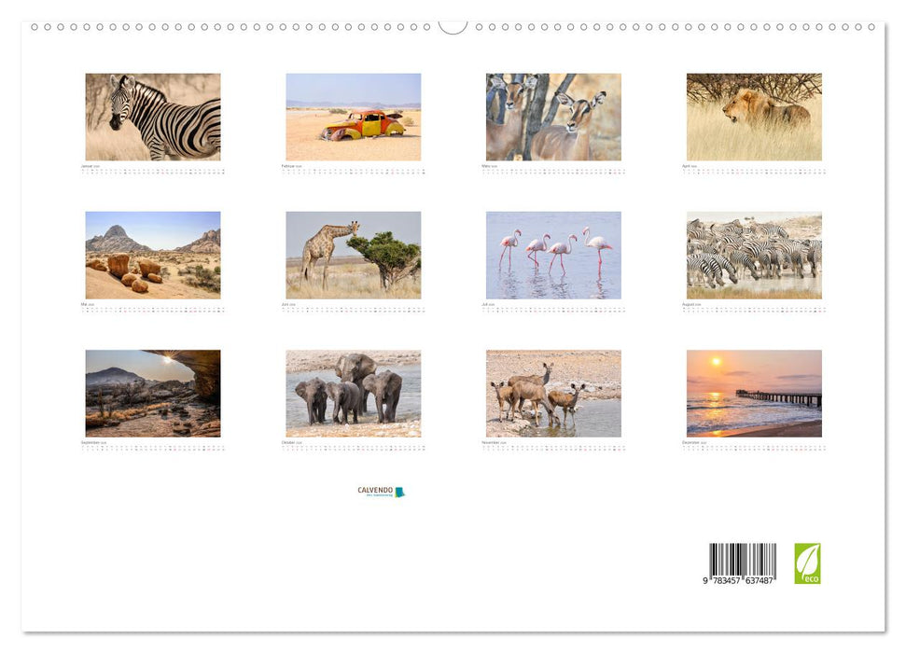Screen dimensions: 906x653
Task: Select the elephant herd thumbnail for Oktober
Action: (353, 395)
